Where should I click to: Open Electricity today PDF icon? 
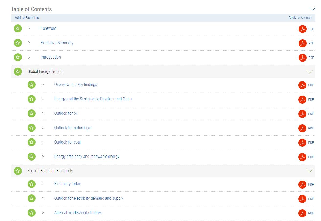(x=302, y=184)
